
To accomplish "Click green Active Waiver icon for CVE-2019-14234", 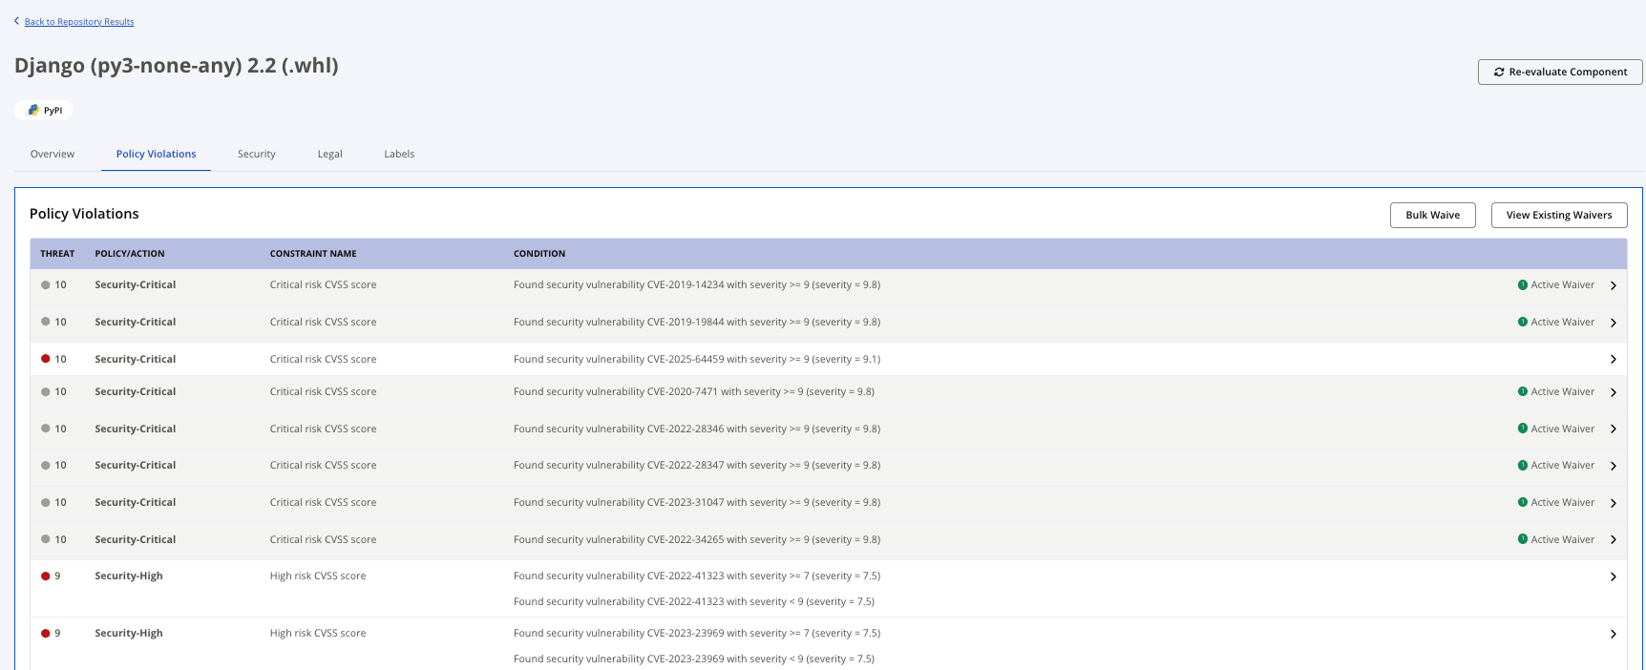I will tap(1523, 284).
